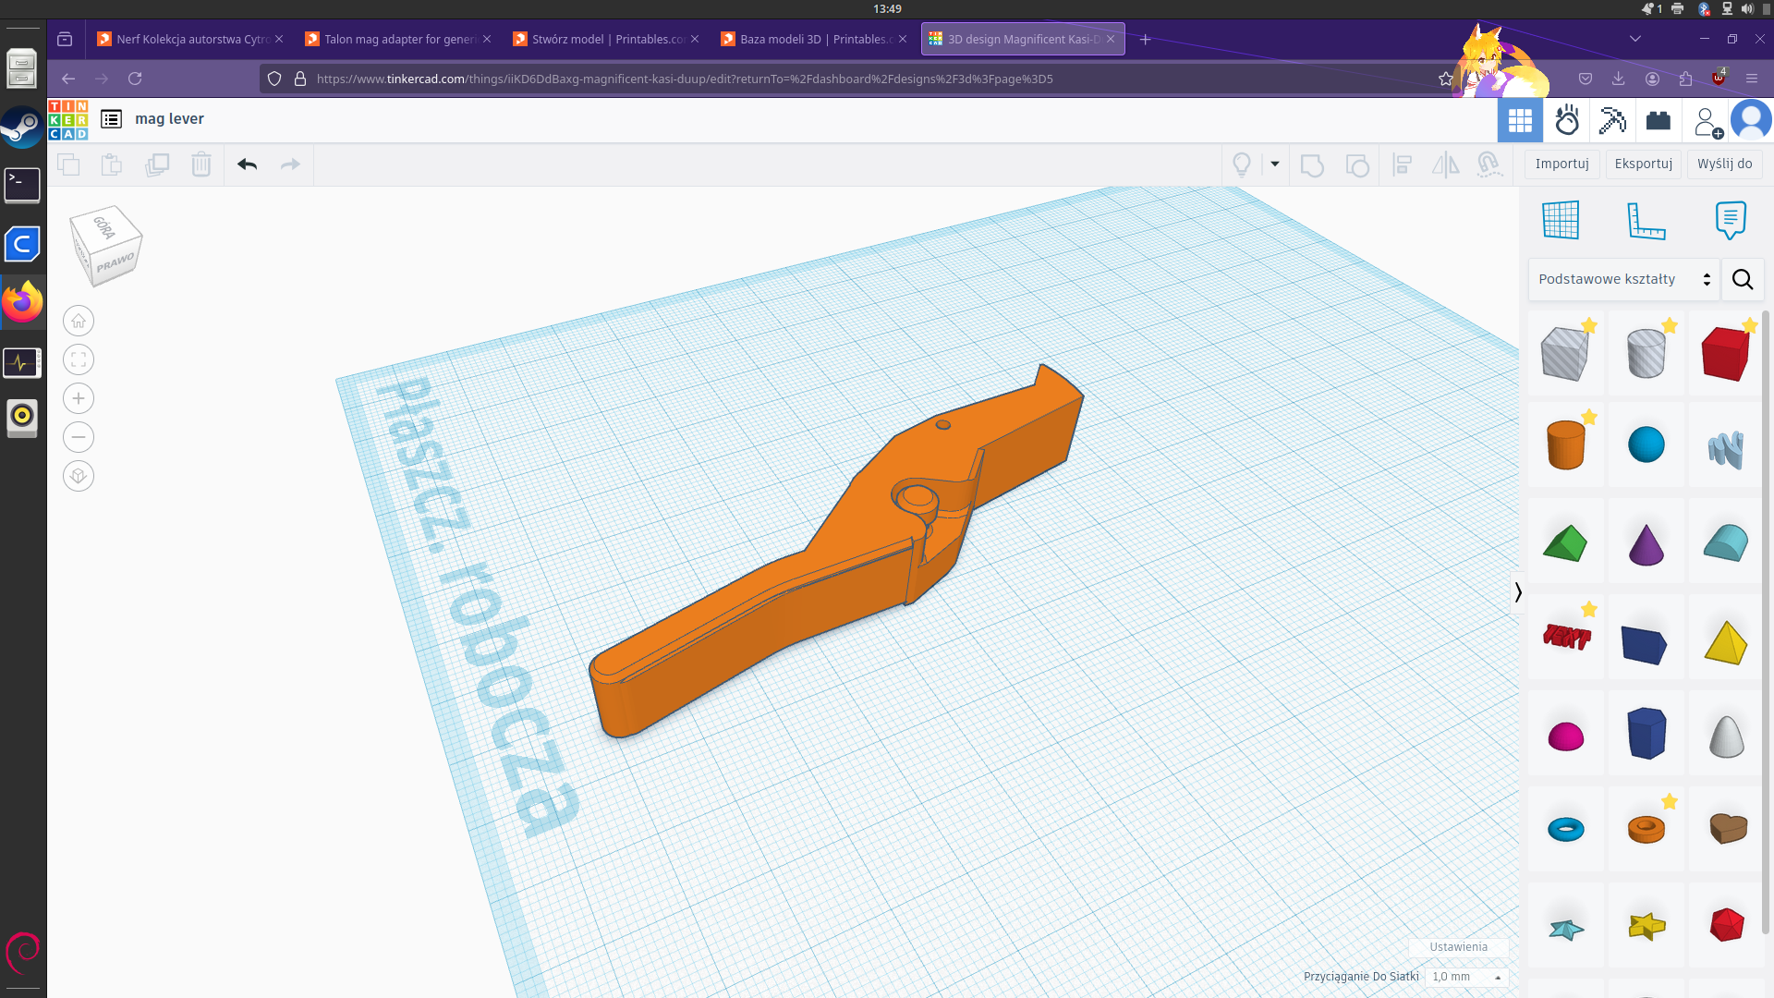Undo the last action
The width and height of the screenshot is (1774, 998).
(247, 164)
